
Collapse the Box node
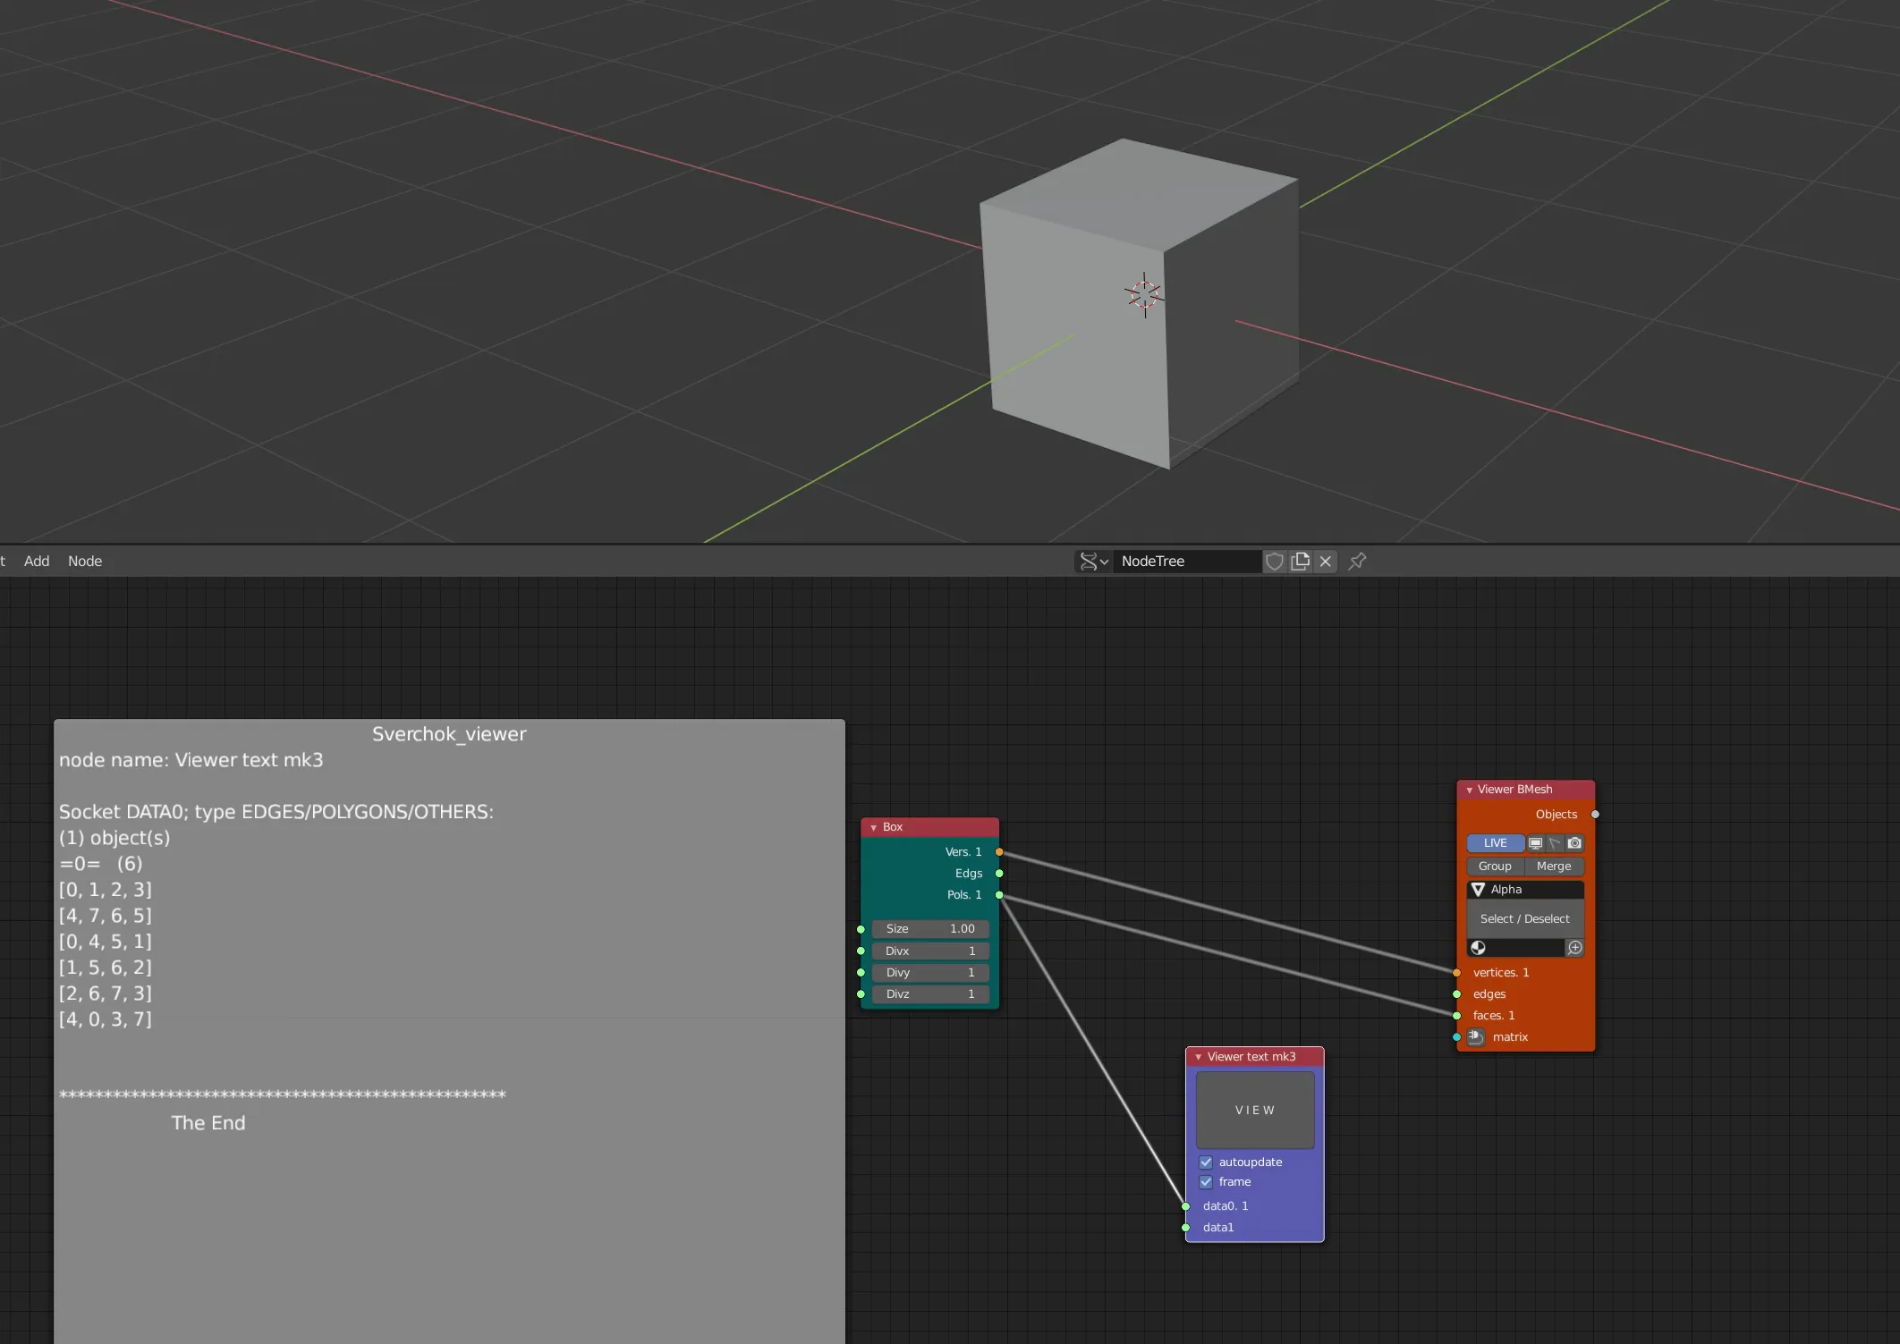[x=873, y=828]
